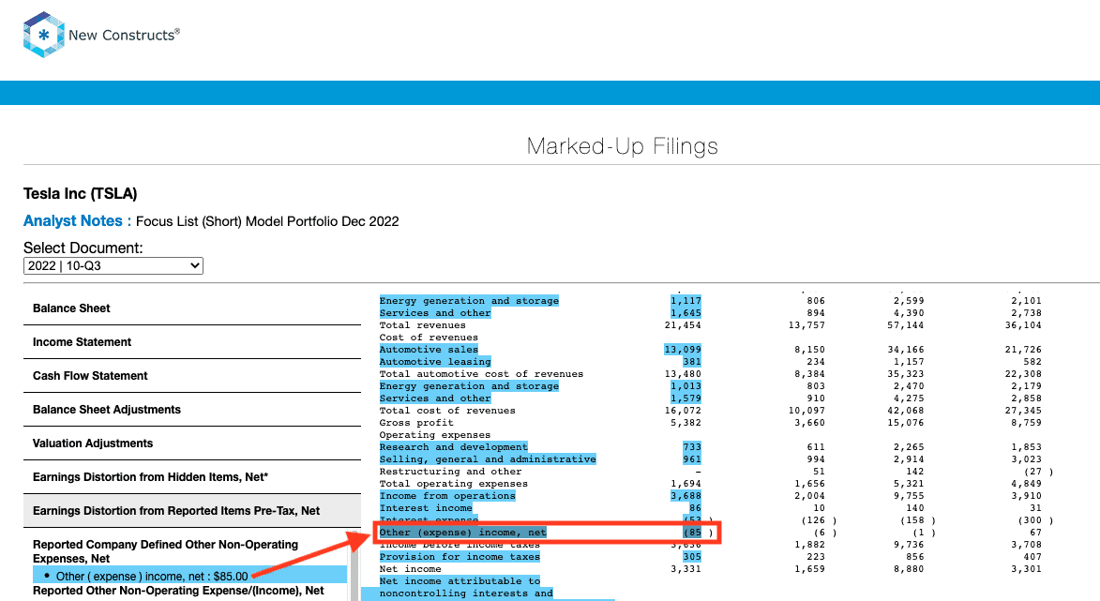Click the highlighted value 961

(692, 459)
